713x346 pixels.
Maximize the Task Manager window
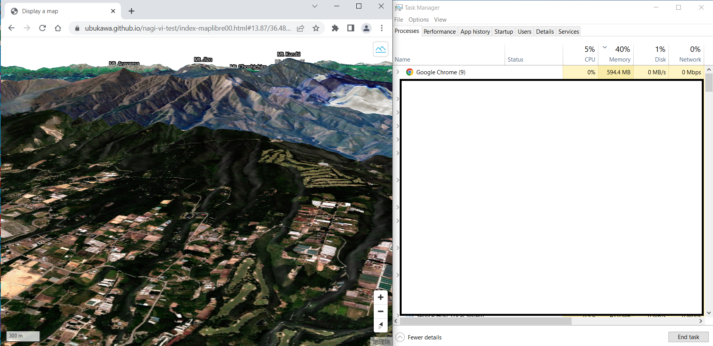pyautogui.click(x=679, y=7)
